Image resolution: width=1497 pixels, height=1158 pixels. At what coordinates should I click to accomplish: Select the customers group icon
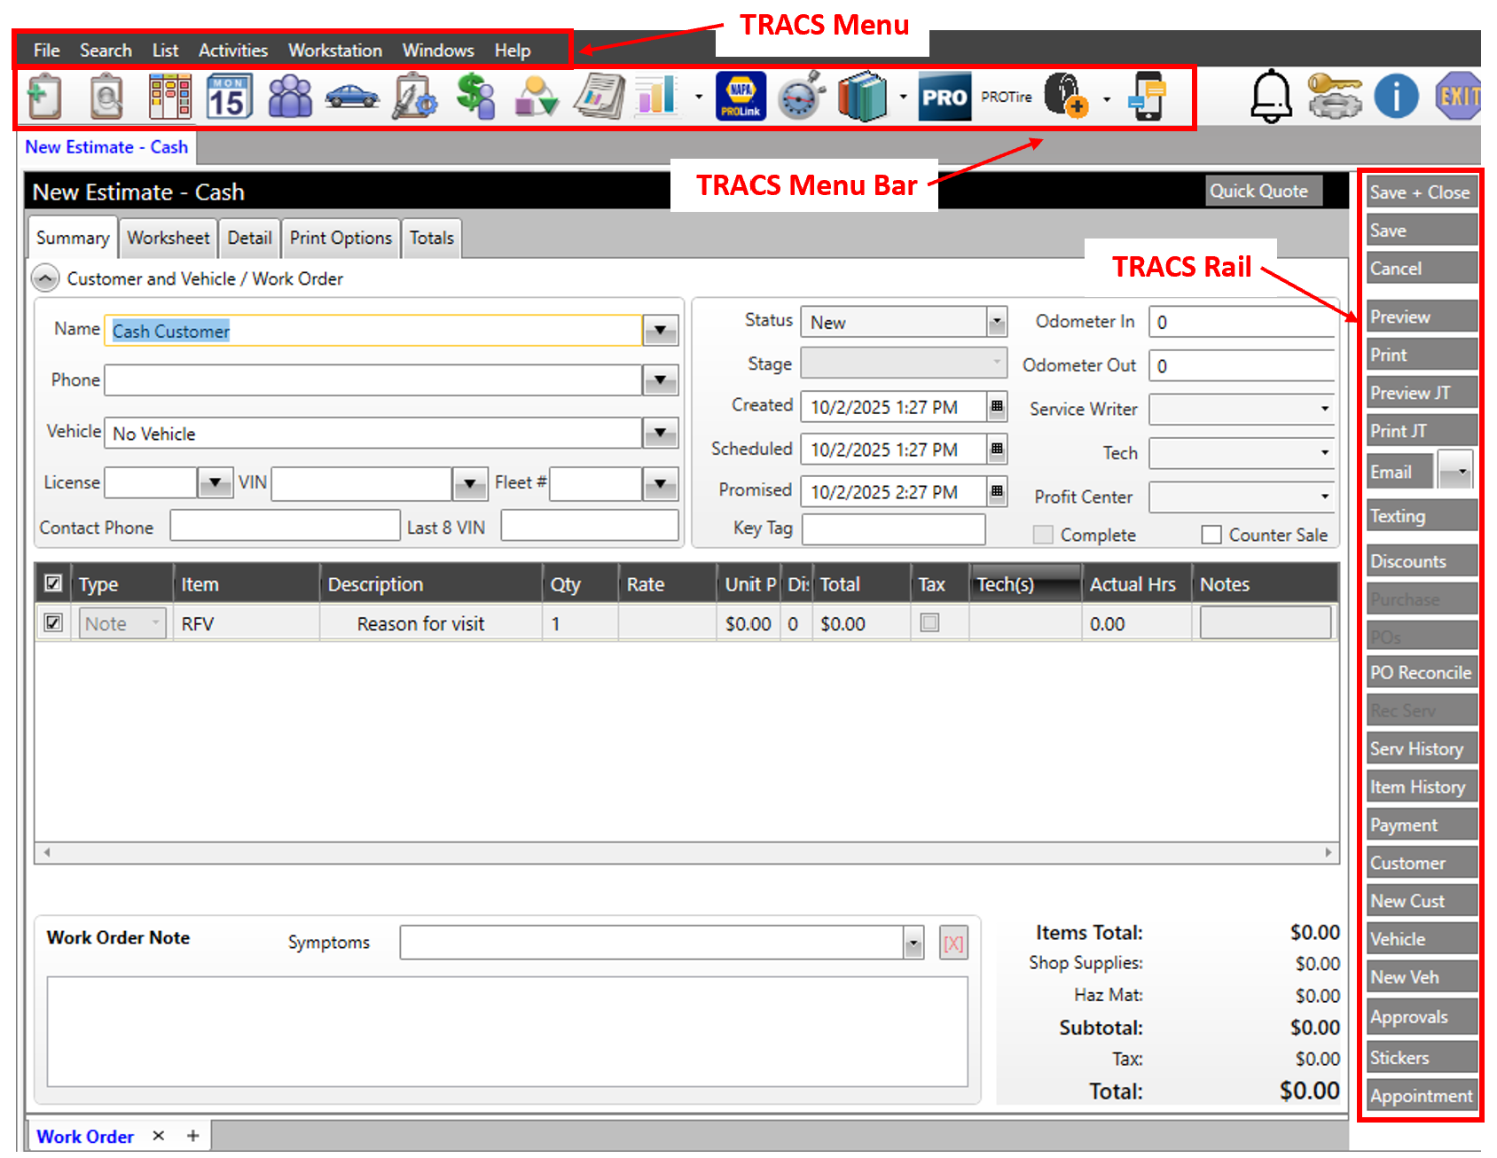(290, 96)
